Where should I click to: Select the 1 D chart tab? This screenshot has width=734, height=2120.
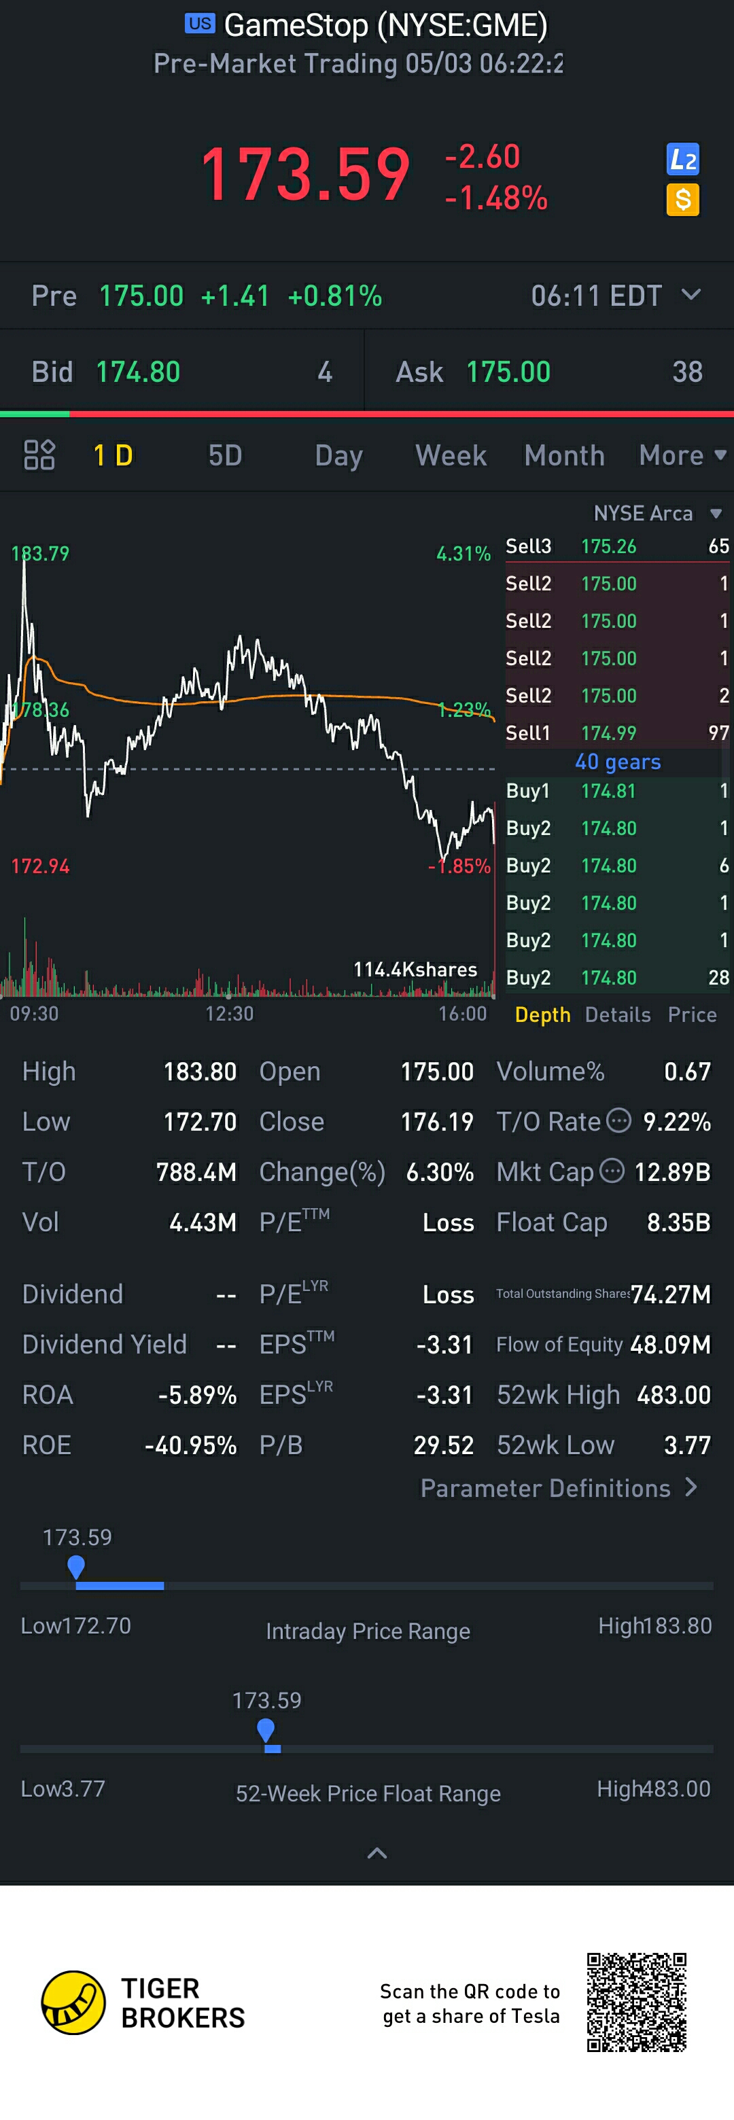tap(113, 455)
